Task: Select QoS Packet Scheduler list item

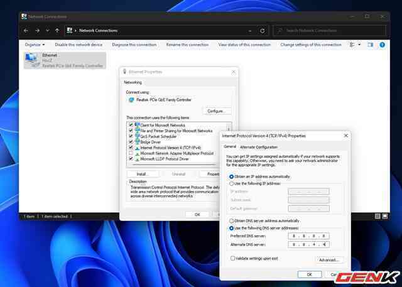Action: point(158,136)
